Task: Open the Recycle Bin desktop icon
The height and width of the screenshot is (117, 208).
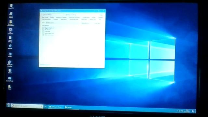Action: click(x=11, y=6)
